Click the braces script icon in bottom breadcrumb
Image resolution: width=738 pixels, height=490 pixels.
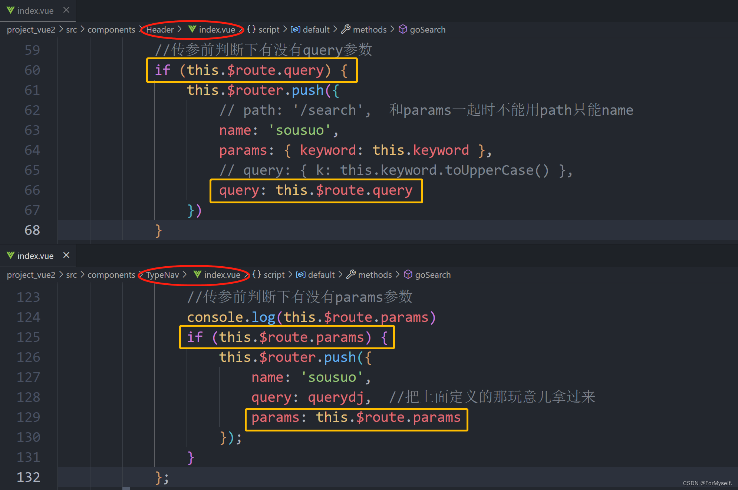pyautogui.click(x=257, y=274)
